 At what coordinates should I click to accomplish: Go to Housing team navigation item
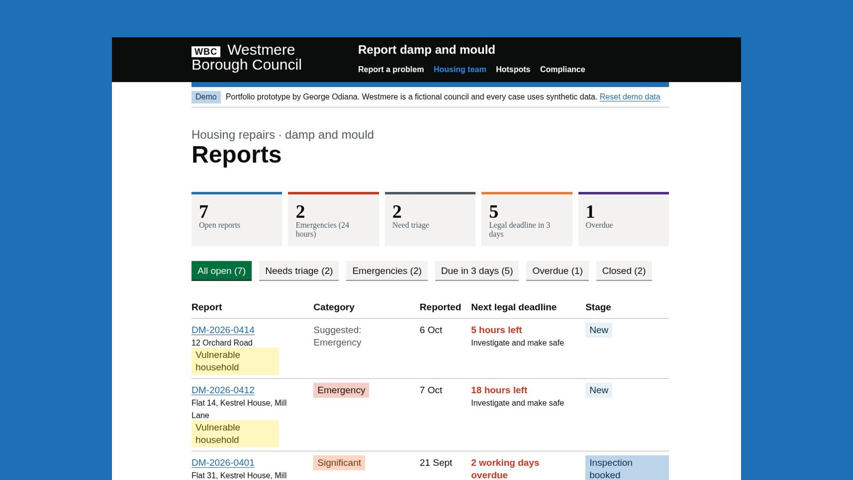pos(460,69)
